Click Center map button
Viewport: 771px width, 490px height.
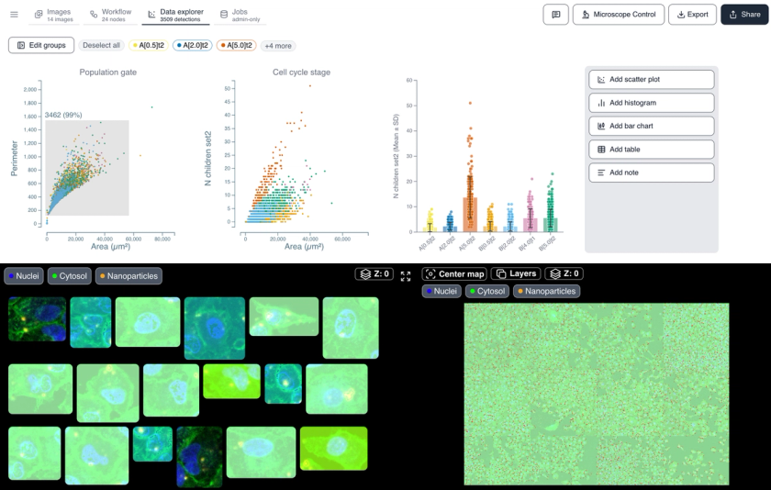click(454, 274)
